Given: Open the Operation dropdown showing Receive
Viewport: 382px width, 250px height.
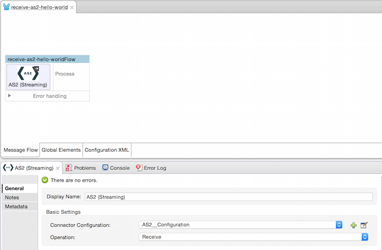Looking at the screenshot, I should pyautogui.click(x=254, y=237).
